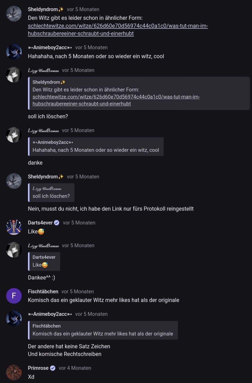Click the username Fischtäbchen
The height and width of the screenshot is (383, 252).
pyautogui.click(x=43, y=291)
